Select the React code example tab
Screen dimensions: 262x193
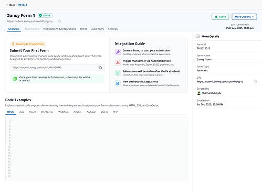(33, 112)
